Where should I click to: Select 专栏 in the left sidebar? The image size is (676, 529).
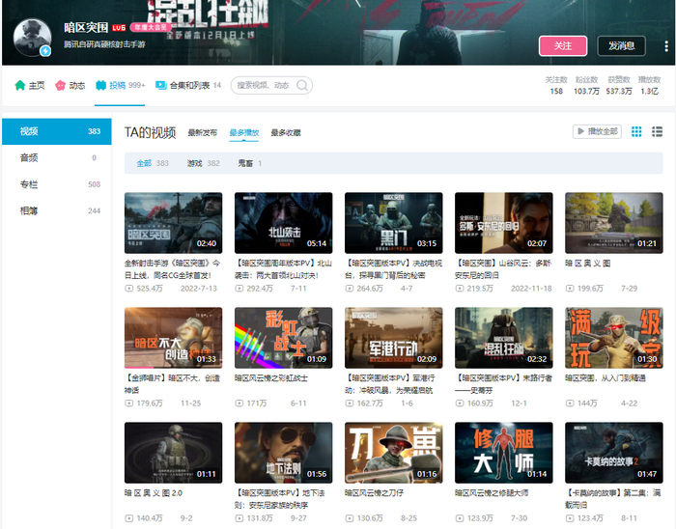[57, 184]
